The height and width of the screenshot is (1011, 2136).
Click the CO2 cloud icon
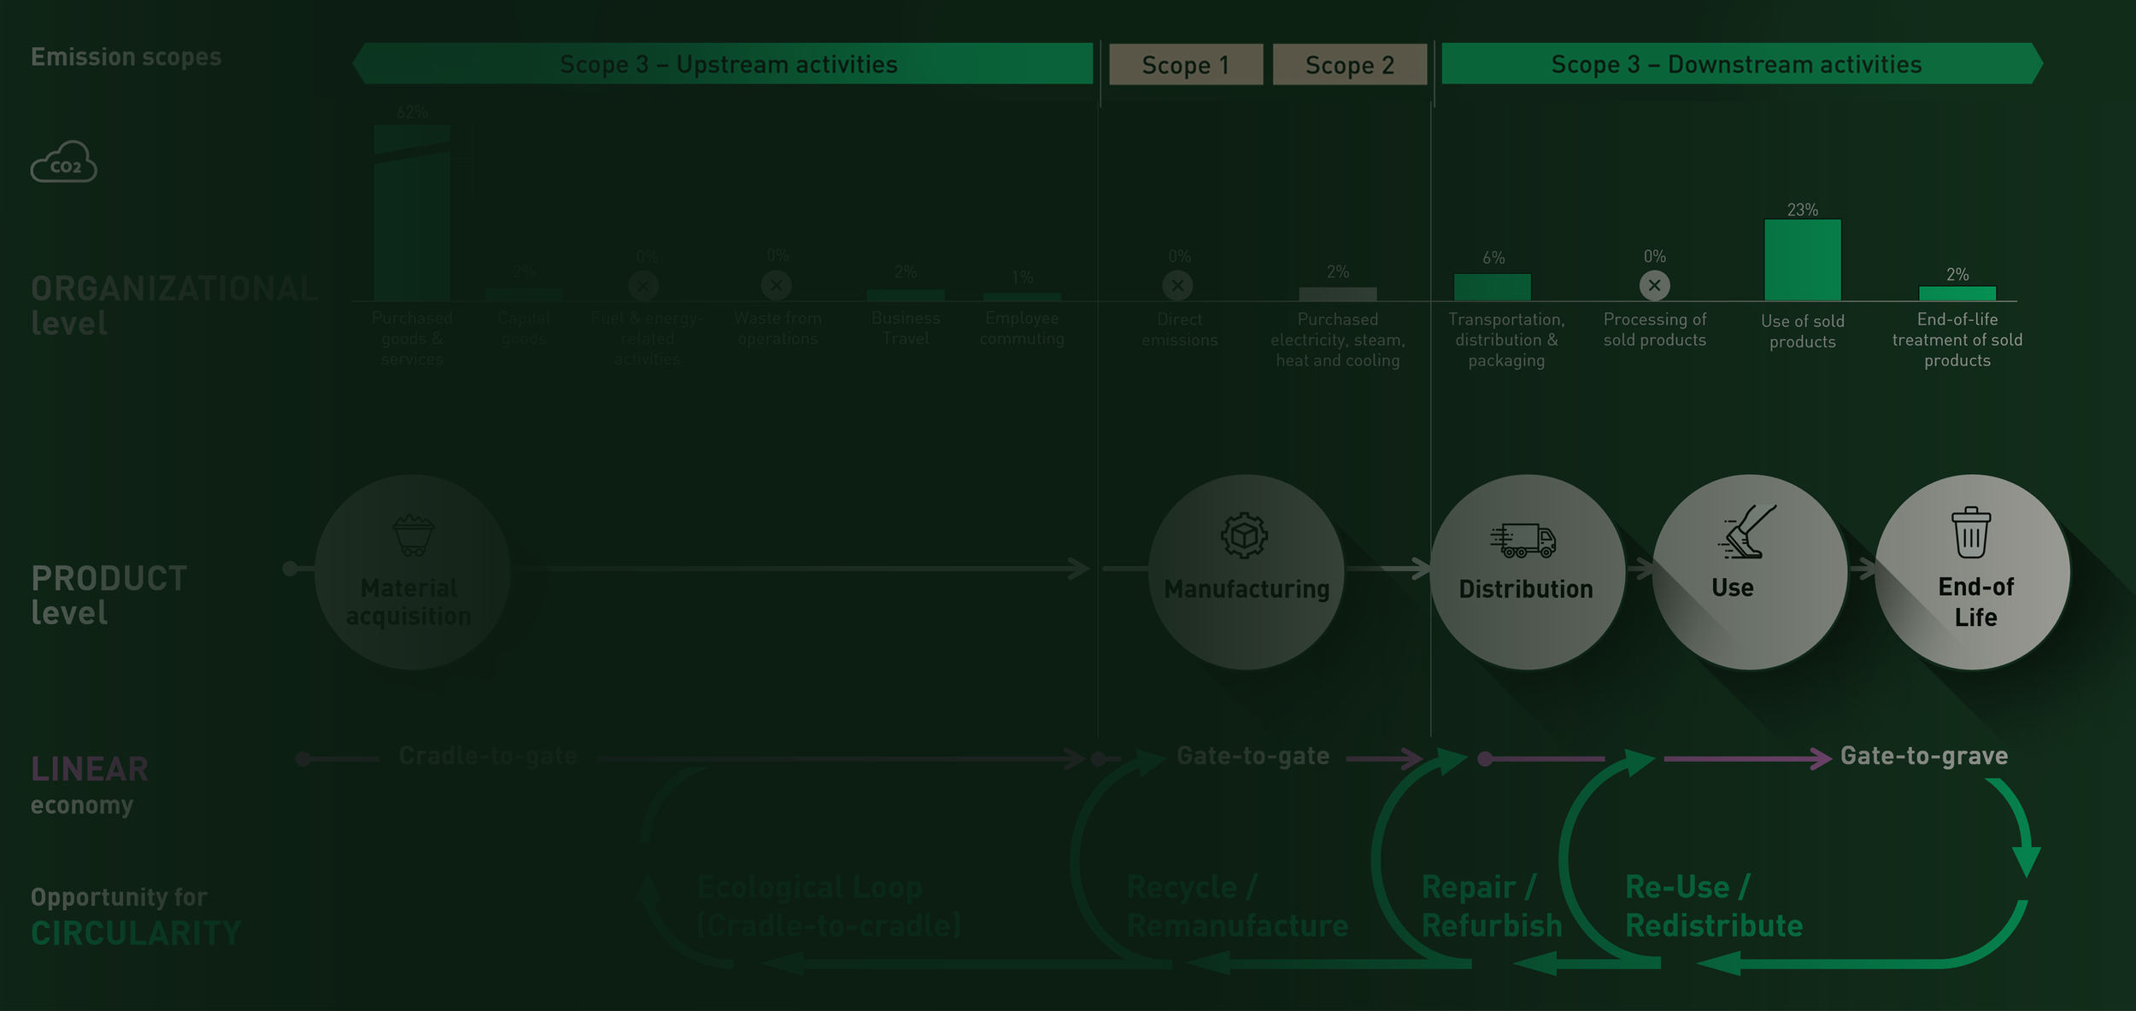click(x=64, y=162)
